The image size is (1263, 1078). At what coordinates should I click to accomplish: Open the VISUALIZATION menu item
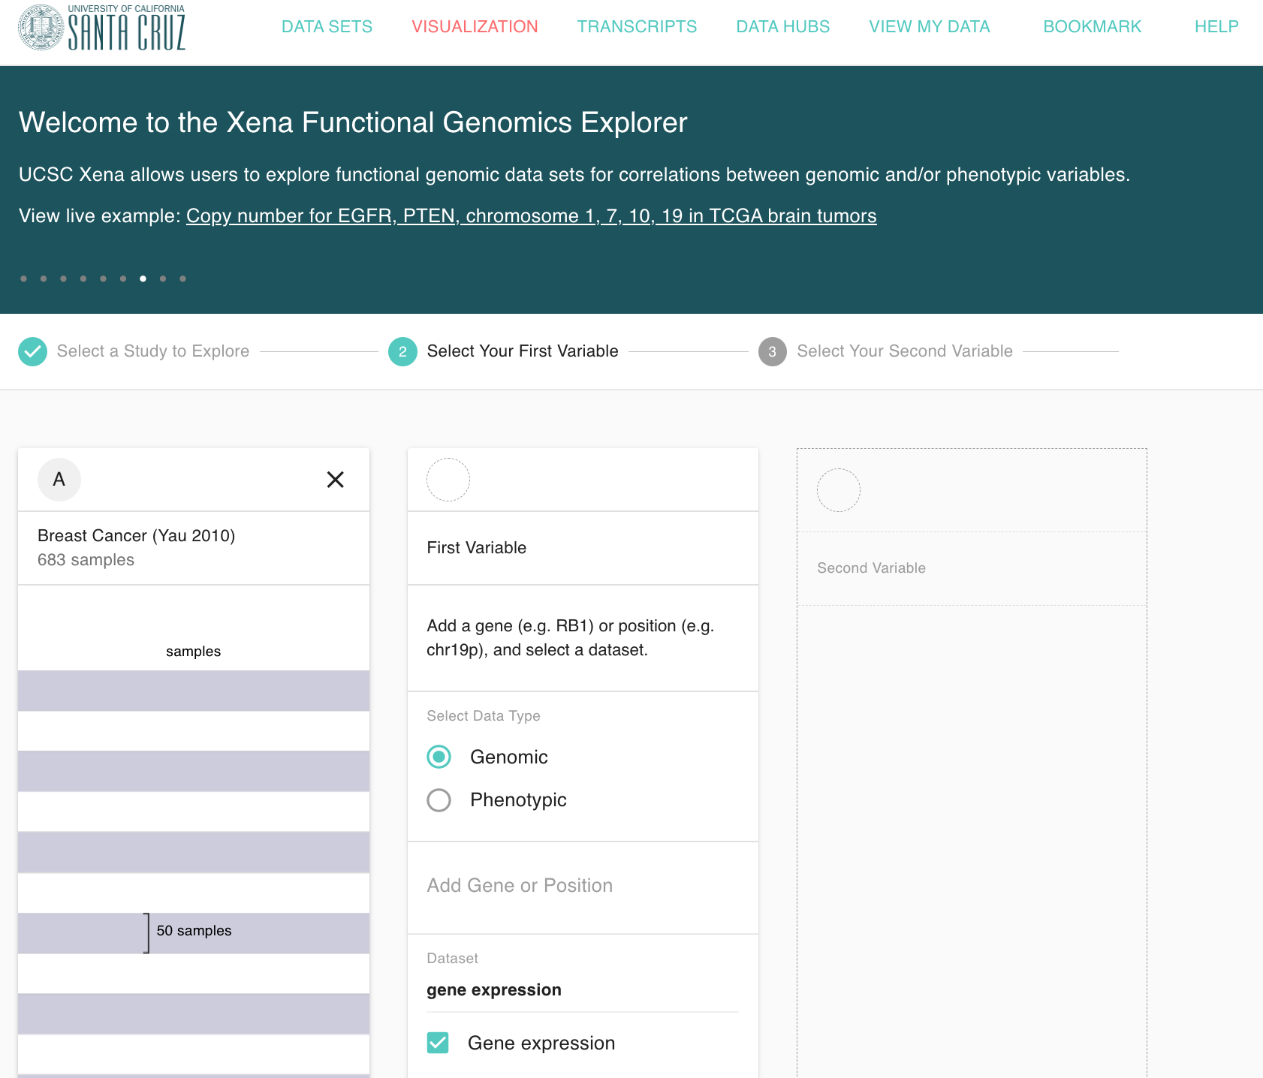click(x=475, y=26)
